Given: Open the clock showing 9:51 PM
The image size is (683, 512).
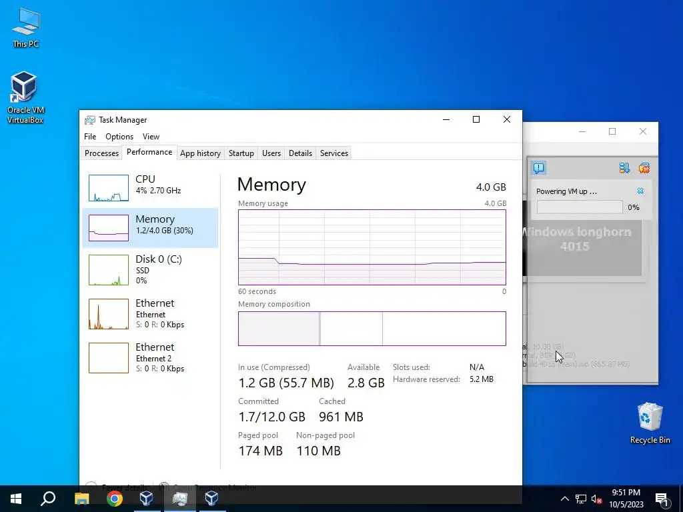Looking at the screenshot, I should (x=626, y=499).
